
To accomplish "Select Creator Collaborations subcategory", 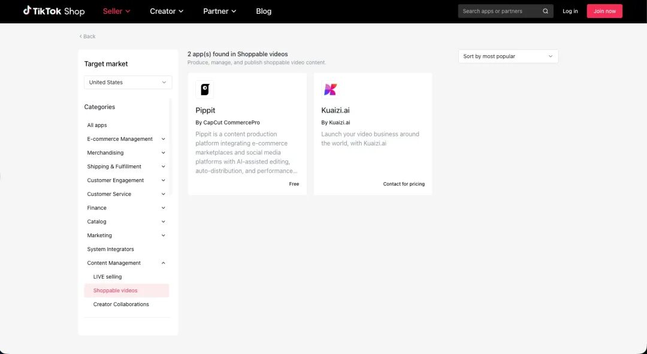I will [121, 304].
